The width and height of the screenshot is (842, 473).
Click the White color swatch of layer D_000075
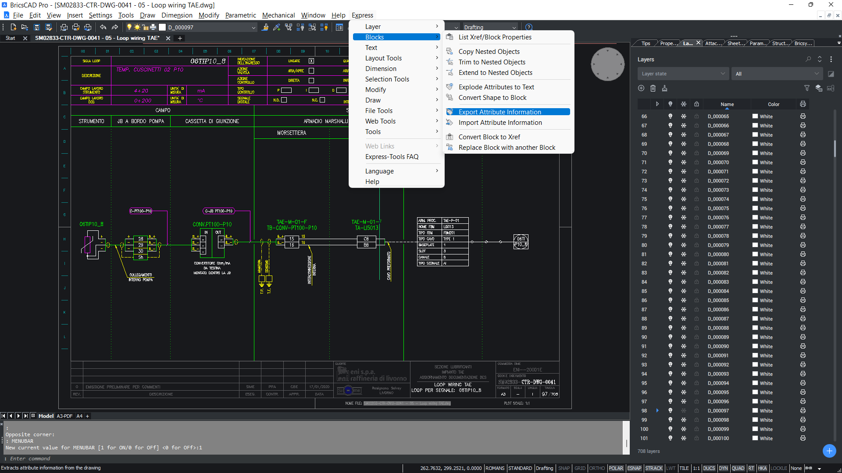(x=755, y=208)
